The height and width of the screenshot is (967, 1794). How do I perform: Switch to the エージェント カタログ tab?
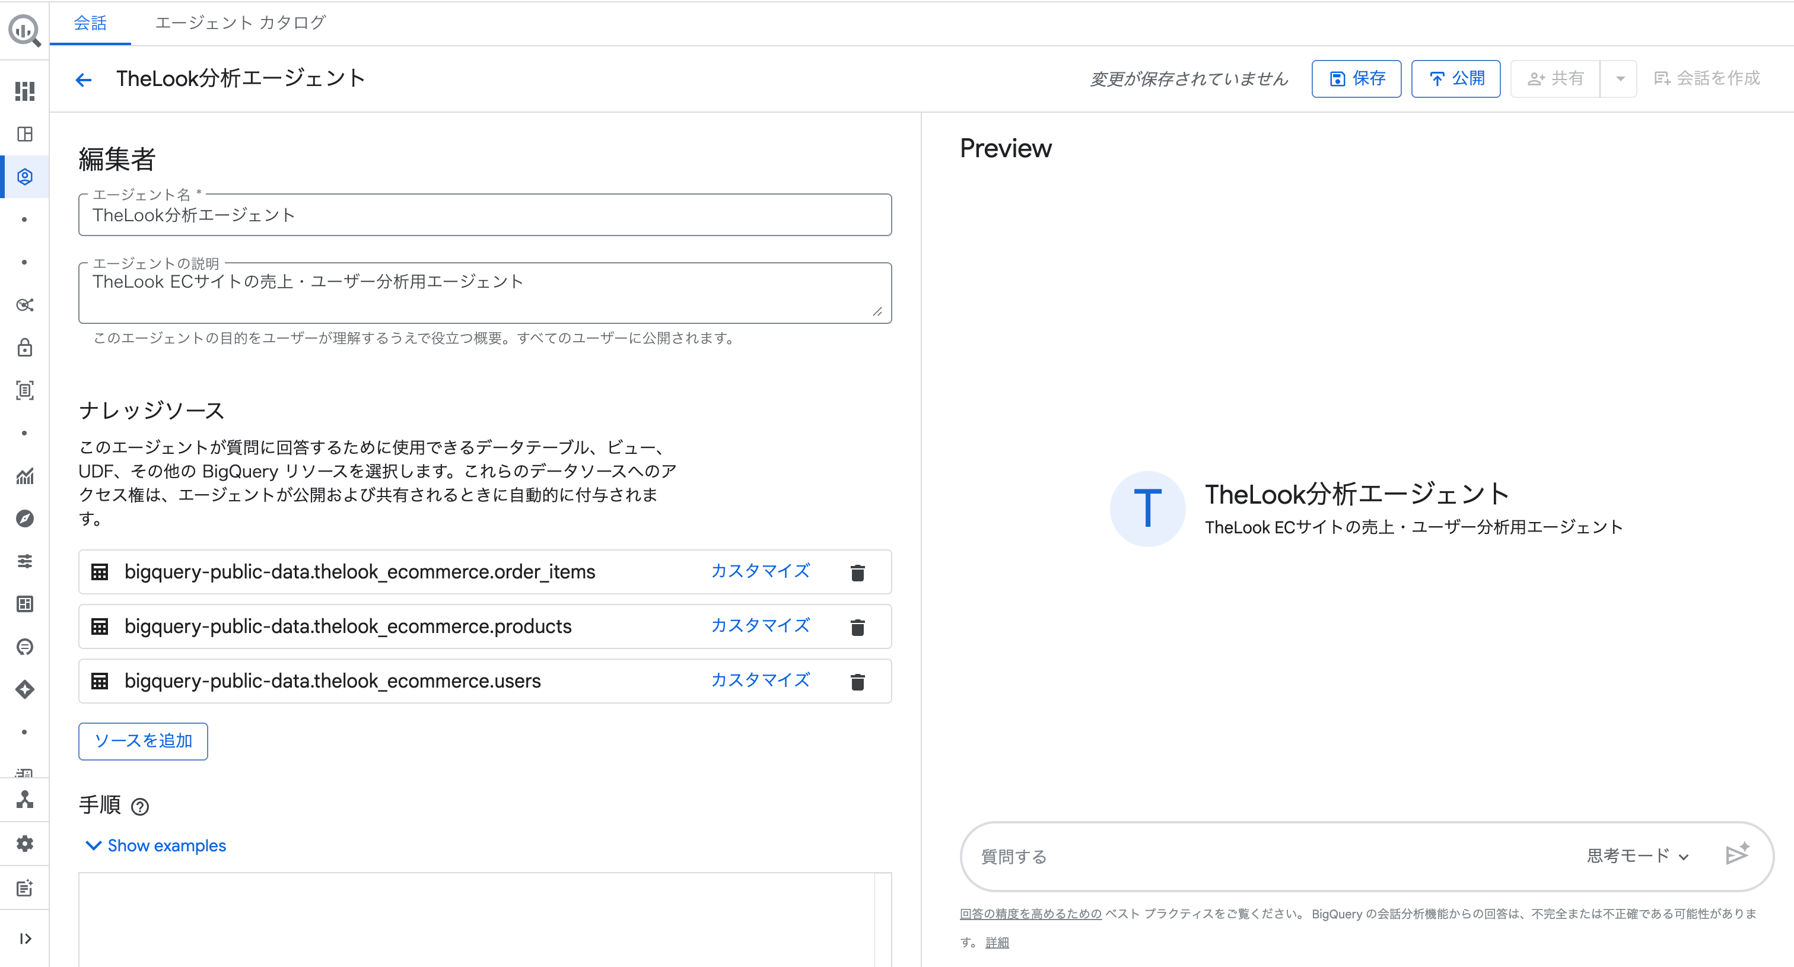(240, 23)
